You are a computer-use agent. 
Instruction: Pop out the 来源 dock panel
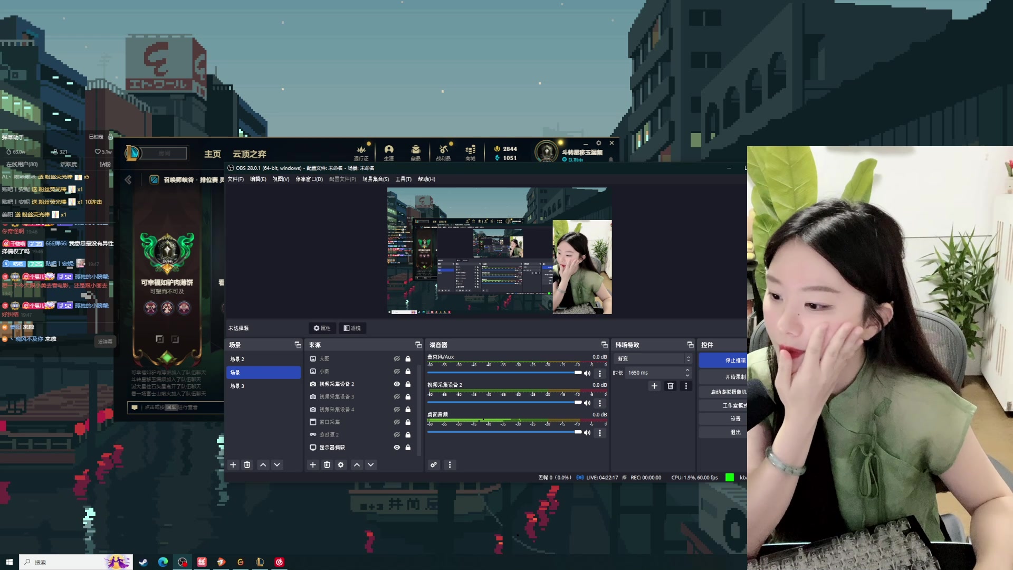click(x=418, y=345)
